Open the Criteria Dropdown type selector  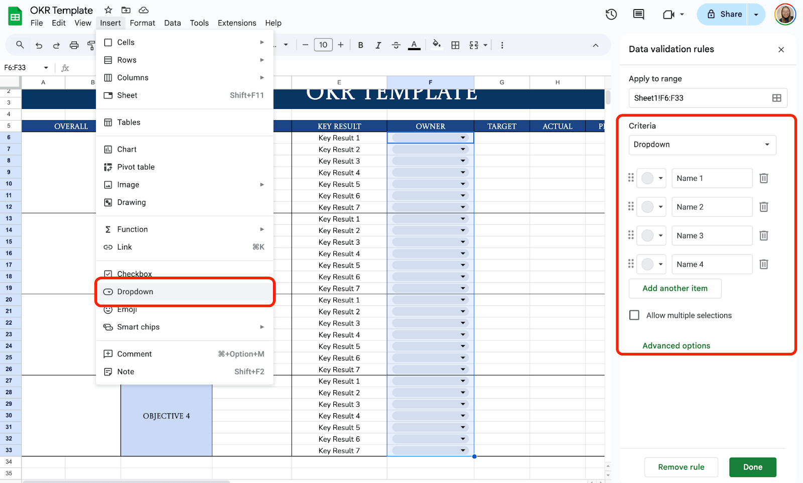click(702, 145)
